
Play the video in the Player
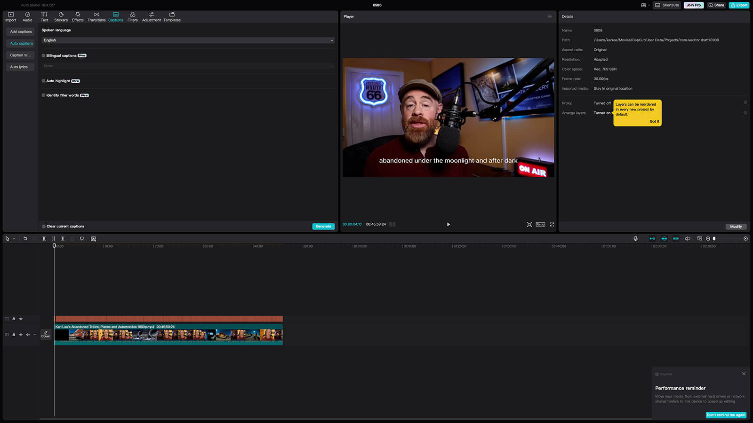tap(448, 225)
